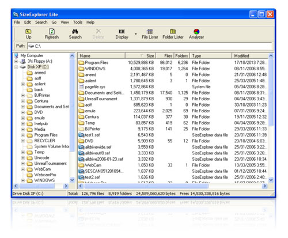Sort by the Name column header
288x238 pixels.
(x=101, y=56)
